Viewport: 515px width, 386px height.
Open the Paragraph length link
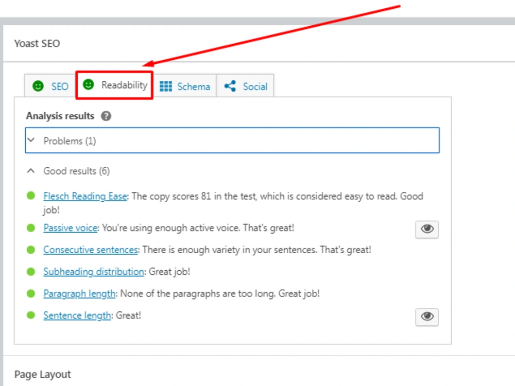79,293
